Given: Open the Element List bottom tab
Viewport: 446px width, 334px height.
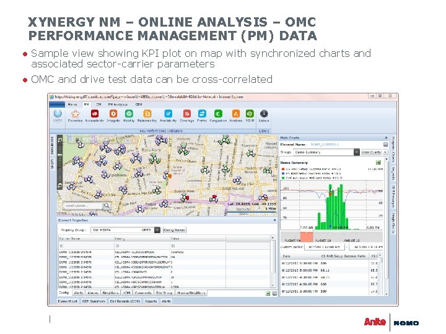Looking at the screenshot, I should point(68,301).
